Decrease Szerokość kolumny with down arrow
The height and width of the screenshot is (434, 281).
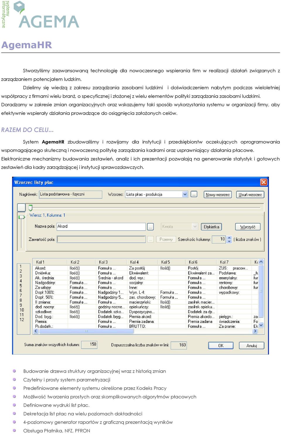pyautogui.click(x=229, y=241)
